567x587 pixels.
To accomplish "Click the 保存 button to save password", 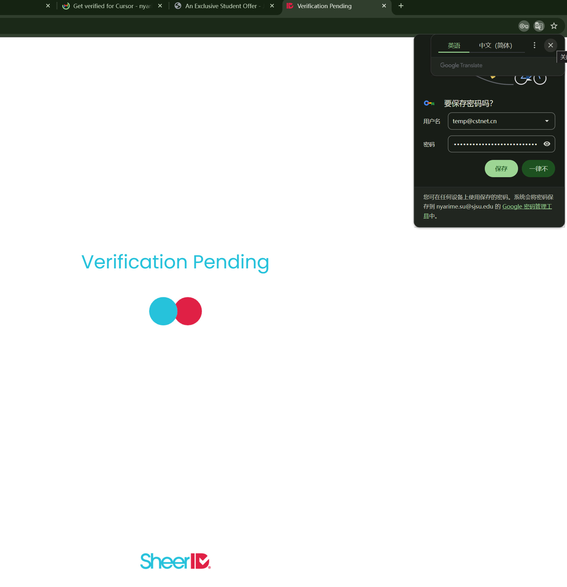I will tap(501, 169).
